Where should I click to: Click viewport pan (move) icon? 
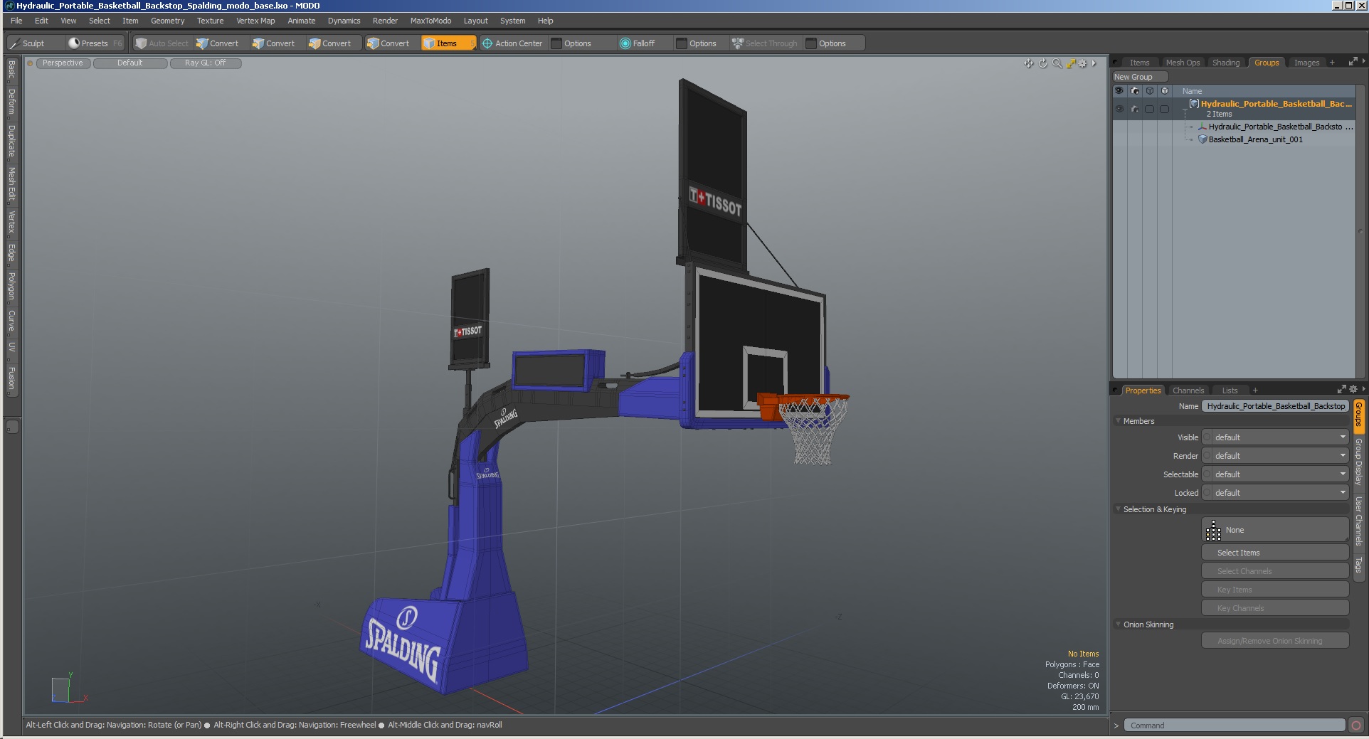(x=1029, y=63)
